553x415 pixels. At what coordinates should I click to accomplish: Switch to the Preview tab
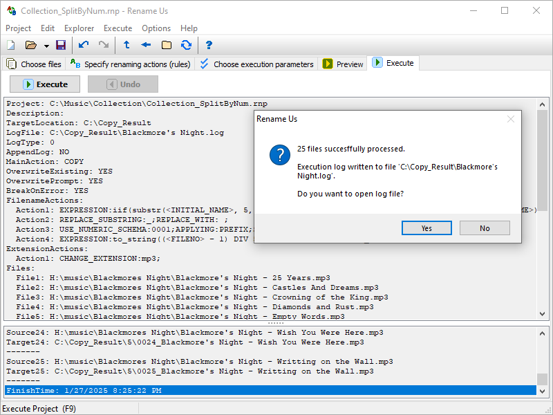coord(342,64)
